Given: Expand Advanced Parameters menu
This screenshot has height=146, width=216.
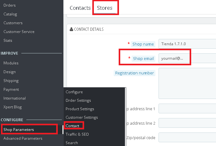Looking at the screenshot, I should coord(23,138).
